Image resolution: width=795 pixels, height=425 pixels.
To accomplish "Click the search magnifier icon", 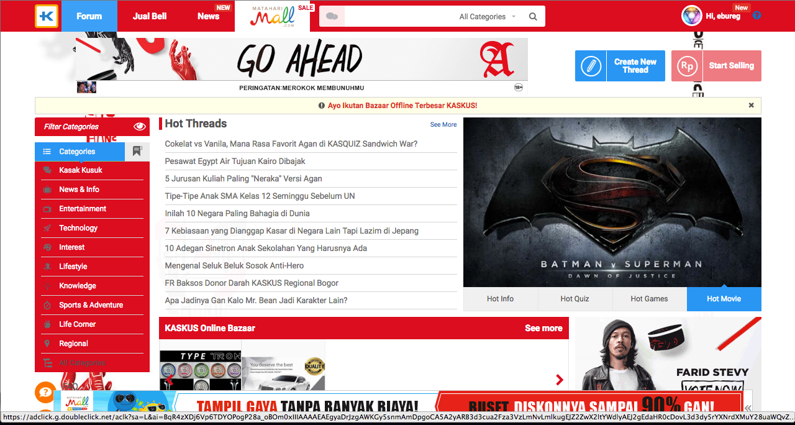I will [533, 17].
